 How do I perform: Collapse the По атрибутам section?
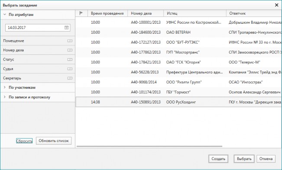click(5, 15)
